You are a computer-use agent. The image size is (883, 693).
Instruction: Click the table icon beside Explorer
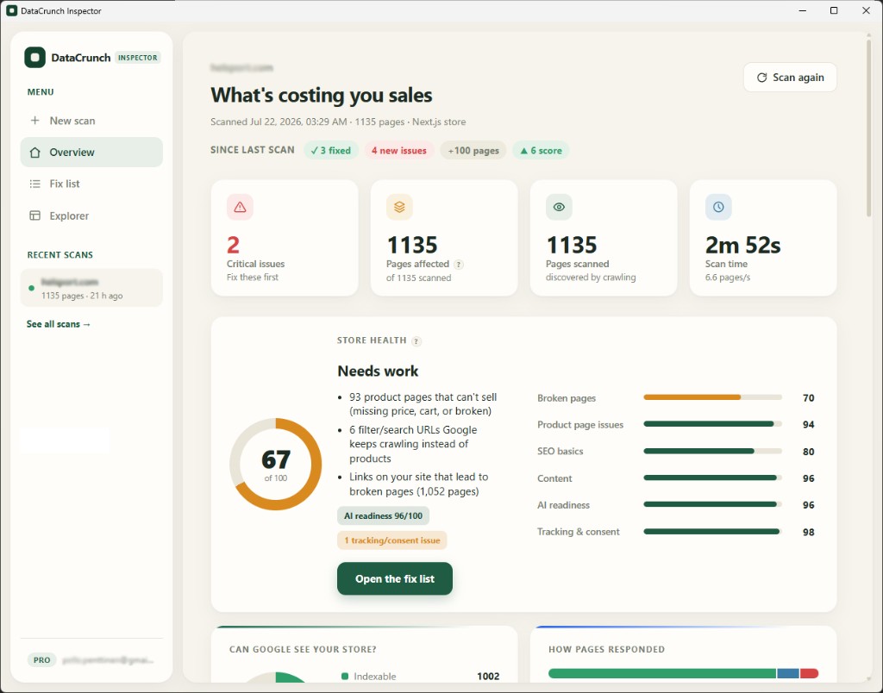point(34,215)
